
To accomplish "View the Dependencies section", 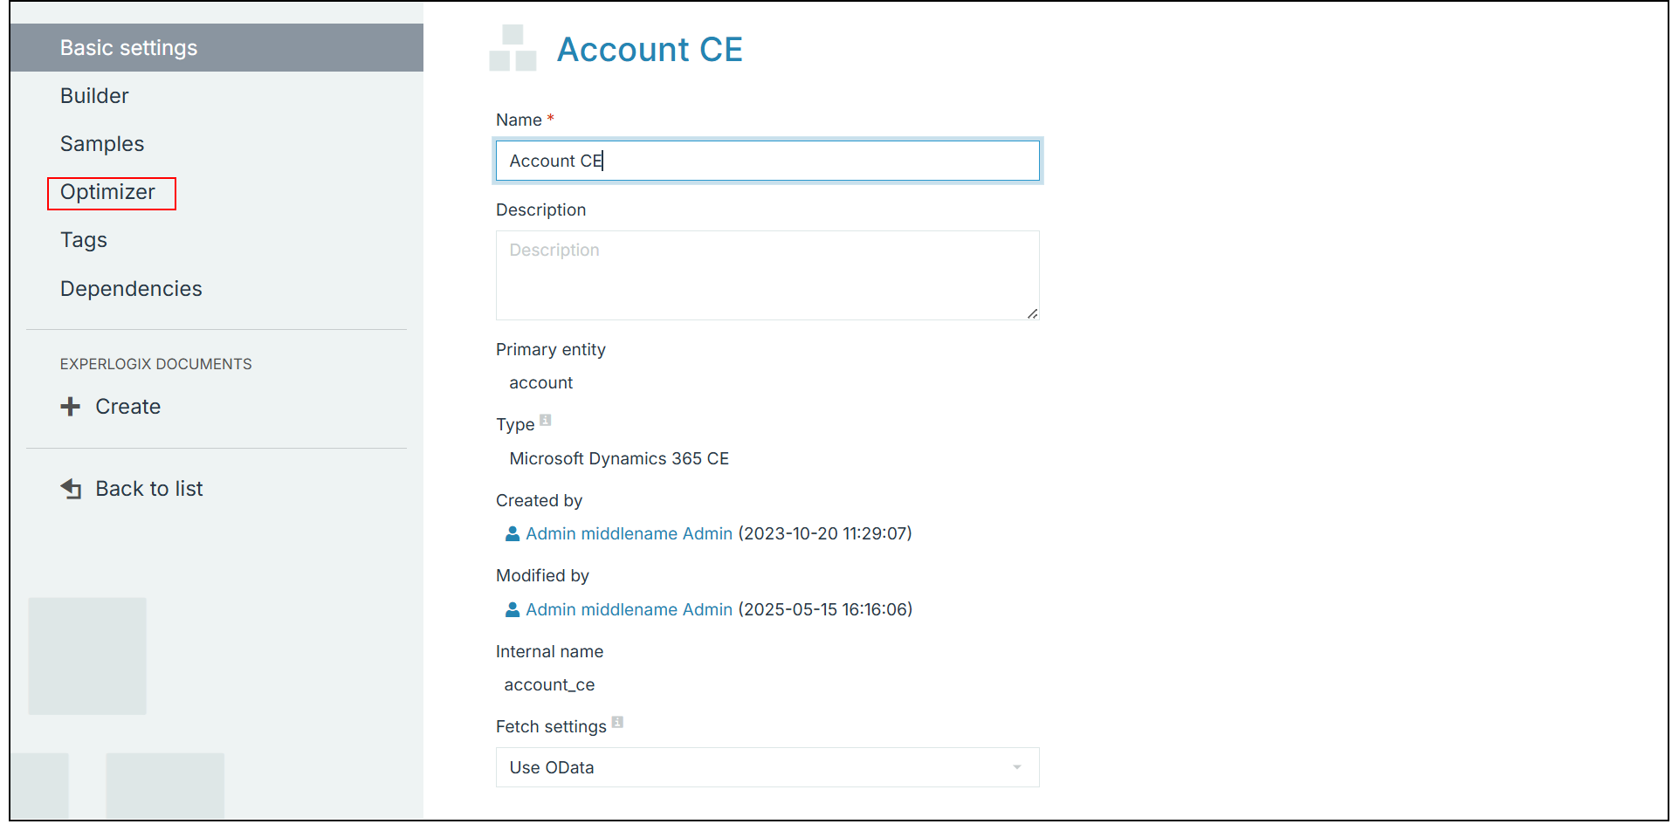I will pyautogui.click(x=131, y=289).
